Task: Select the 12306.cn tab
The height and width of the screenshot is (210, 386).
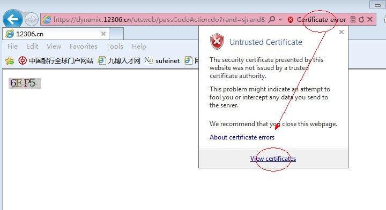Action: click(55, 34)
